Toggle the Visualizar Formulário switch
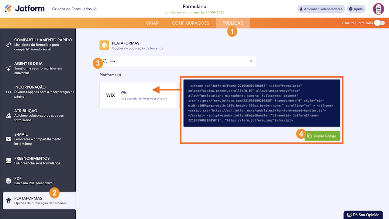Image resolution: width=389 pixels, height=219 pixels. pos(379,23)
